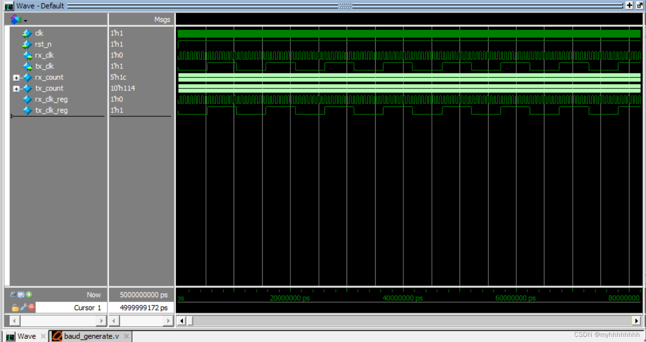Click right arrow of values pane scrollbar
Image resolution: width=646 pixels, height=342 pixels.
tap(168, 321)
